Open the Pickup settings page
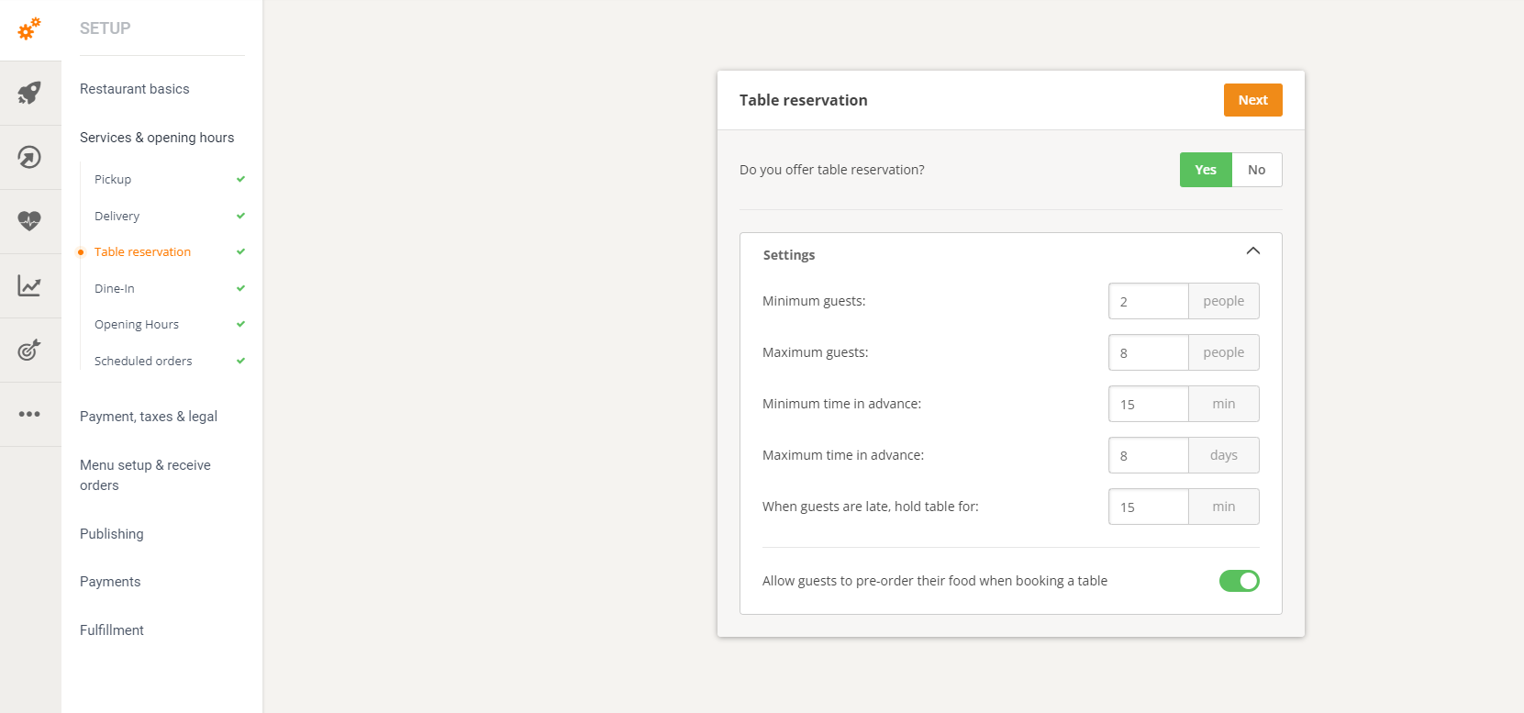1524x713 pixels. point(113,179)
